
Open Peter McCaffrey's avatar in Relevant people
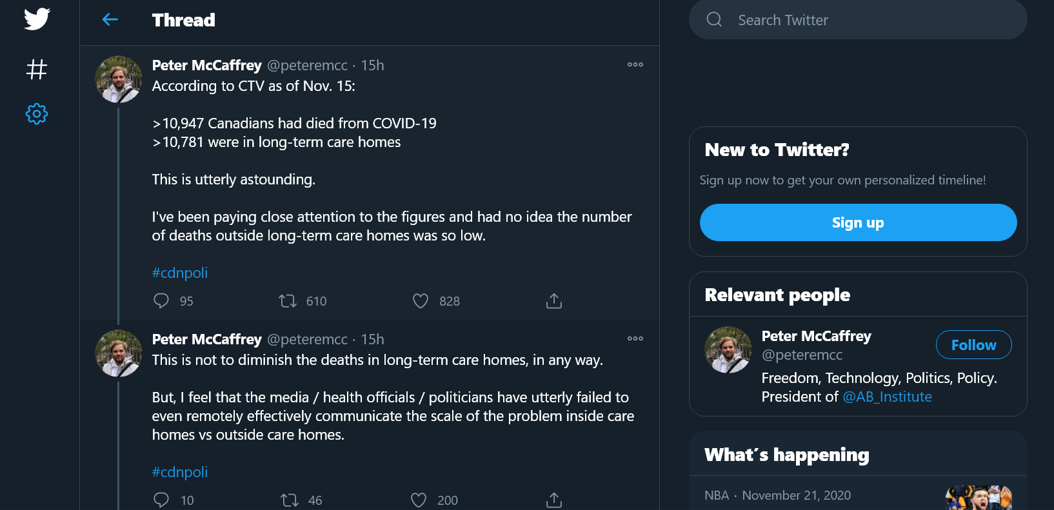pyautogui.click(x=728, y=350)
